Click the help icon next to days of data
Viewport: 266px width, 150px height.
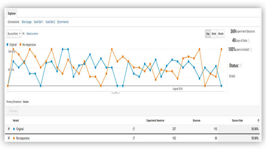[x=249, y=41]
